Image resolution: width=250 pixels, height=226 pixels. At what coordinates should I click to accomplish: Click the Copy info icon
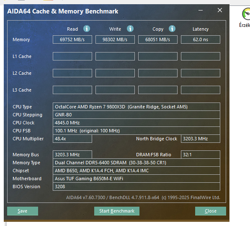tap(172, 29)
